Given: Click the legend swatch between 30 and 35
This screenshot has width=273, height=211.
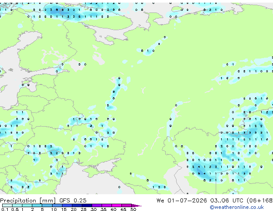Looking at the screenshot, I should pos(97,205).
